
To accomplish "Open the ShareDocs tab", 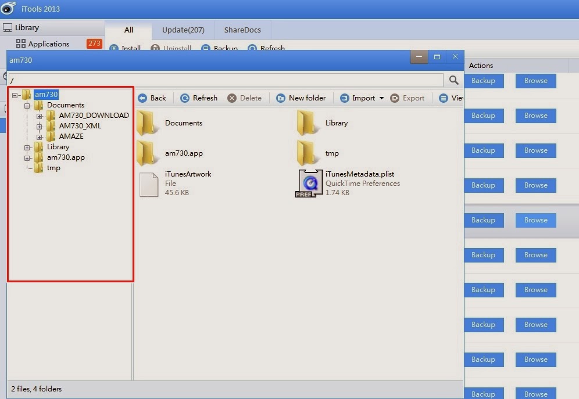I will pos(242,30).
